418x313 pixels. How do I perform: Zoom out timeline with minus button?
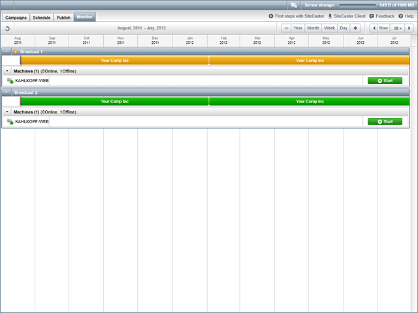click(286, 28)
